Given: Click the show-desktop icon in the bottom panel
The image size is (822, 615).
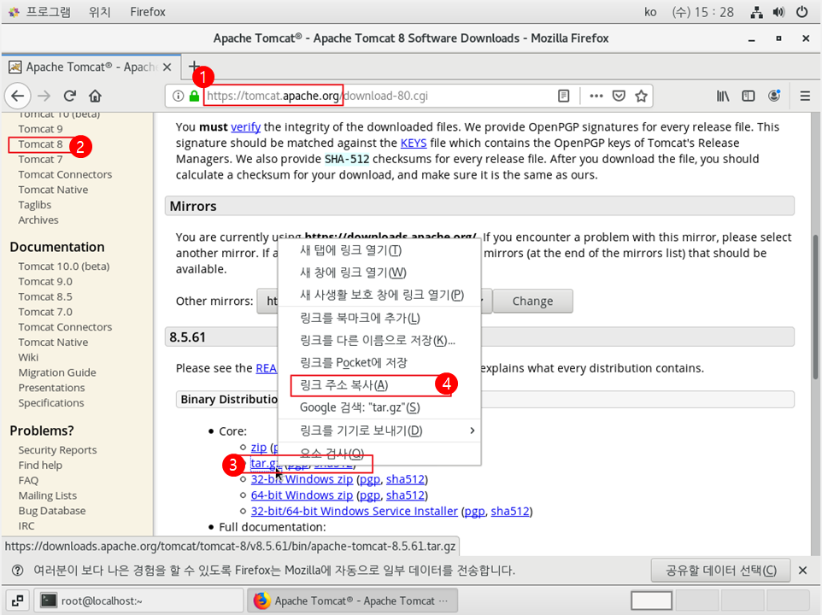Looking at the screenshot, I should 17,600.
